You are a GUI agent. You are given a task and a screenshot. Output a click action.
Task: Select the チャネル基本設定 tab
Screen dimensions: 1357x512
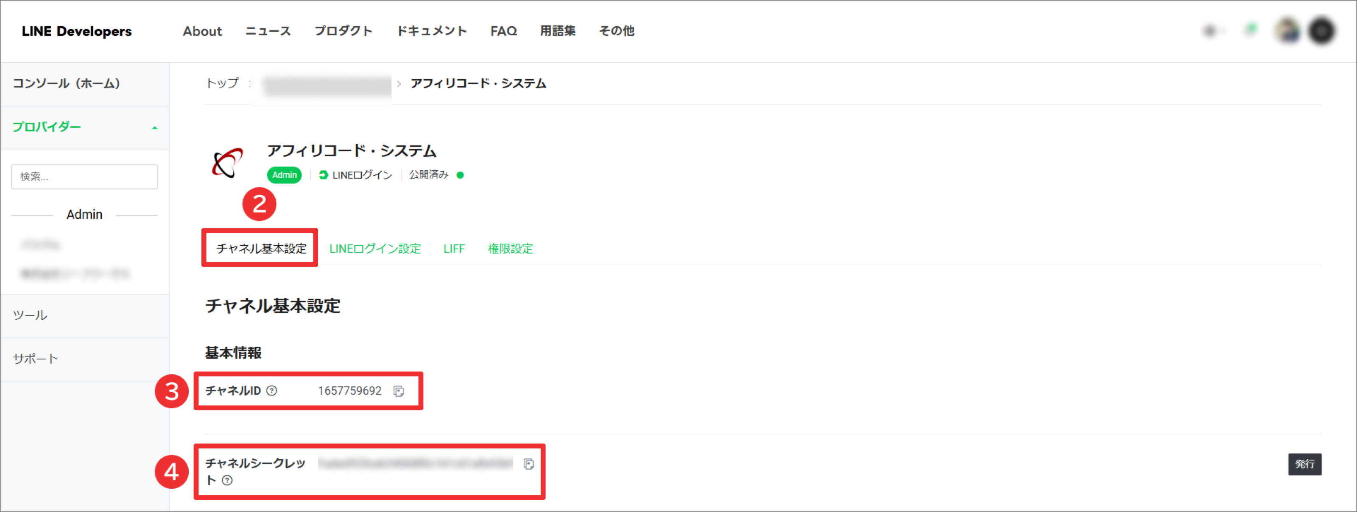coord(261,249)
